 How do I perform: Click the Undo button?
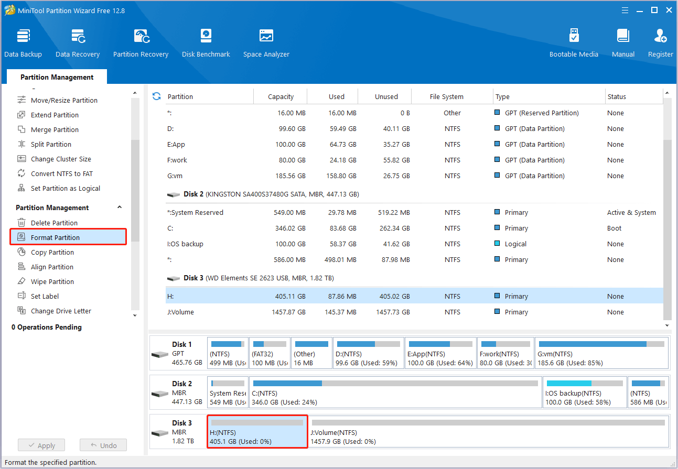tap(103, 445)
